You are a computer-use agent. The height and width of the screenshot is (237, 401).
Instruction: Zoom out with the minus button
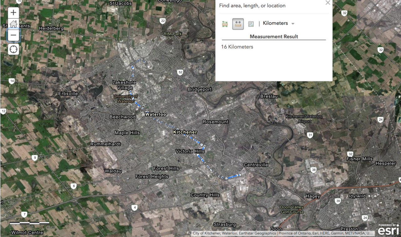(x=13, y=35)
